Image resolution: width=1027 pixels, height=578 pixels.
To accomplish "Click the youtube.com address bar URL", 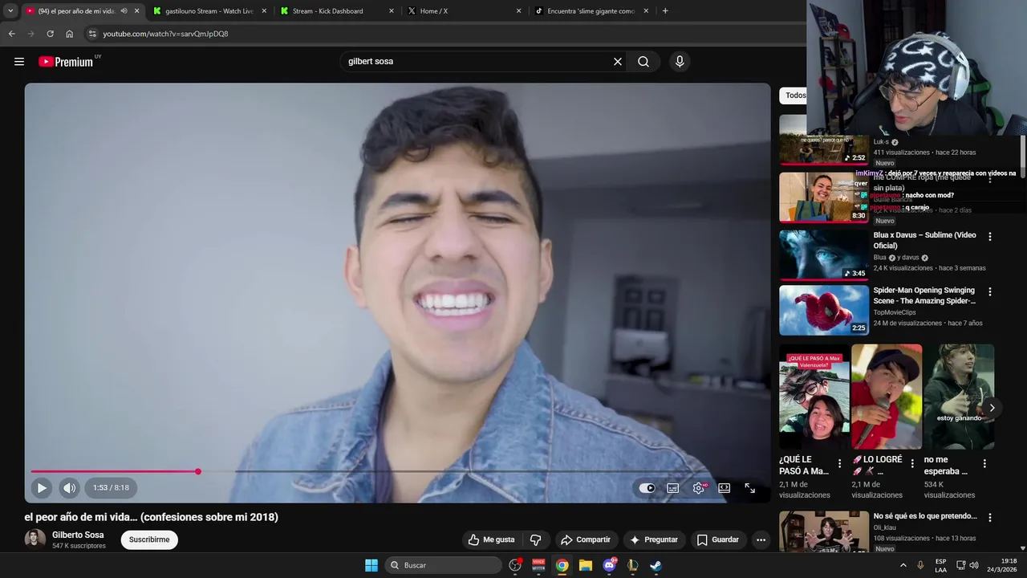I will 165,34.
